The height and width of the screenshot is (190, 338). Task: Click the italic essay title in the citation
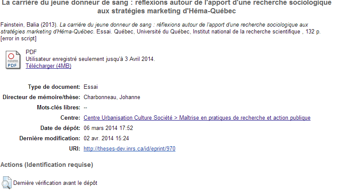click(x=154, y=28)
